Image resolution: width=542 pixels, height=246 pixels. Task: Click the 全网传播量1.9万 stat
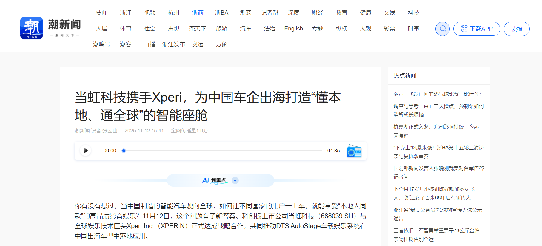point(190,131)
